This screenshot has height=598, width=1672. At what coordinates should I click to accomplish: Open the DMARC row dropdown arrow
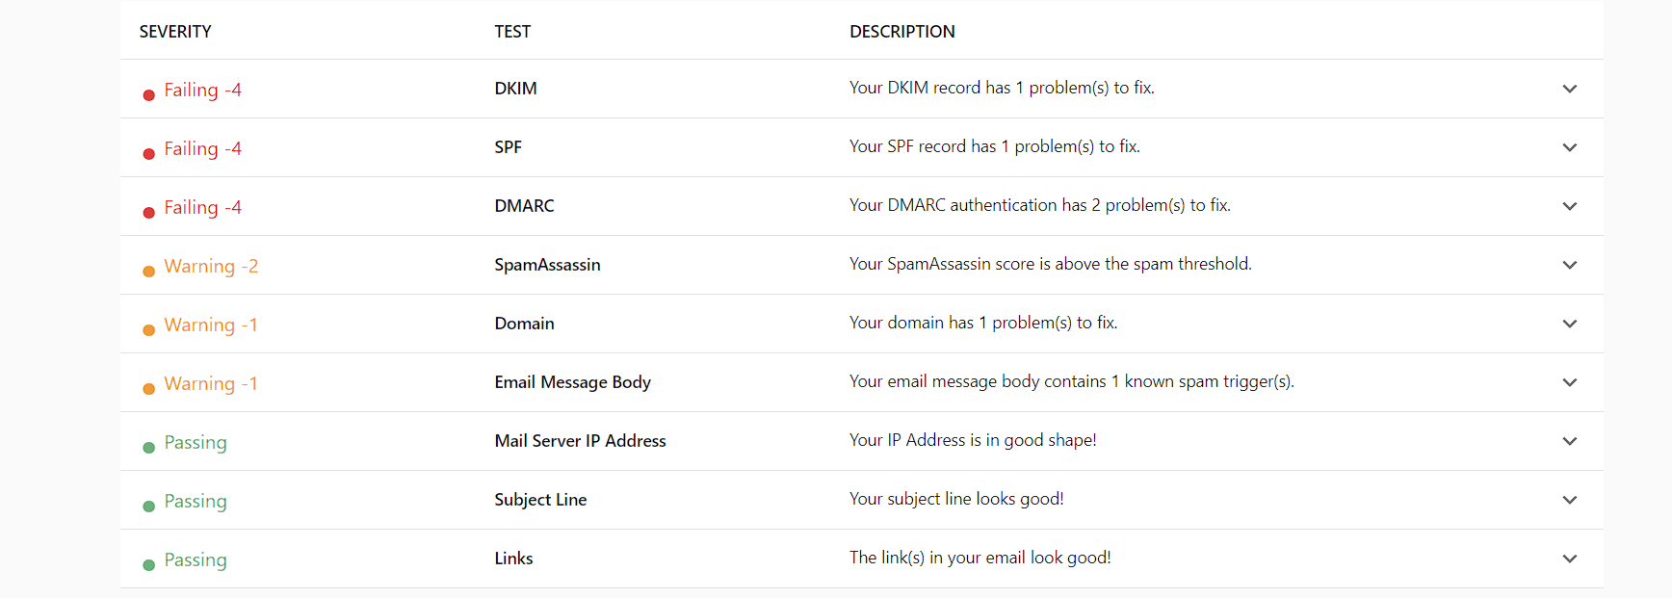1570,206
